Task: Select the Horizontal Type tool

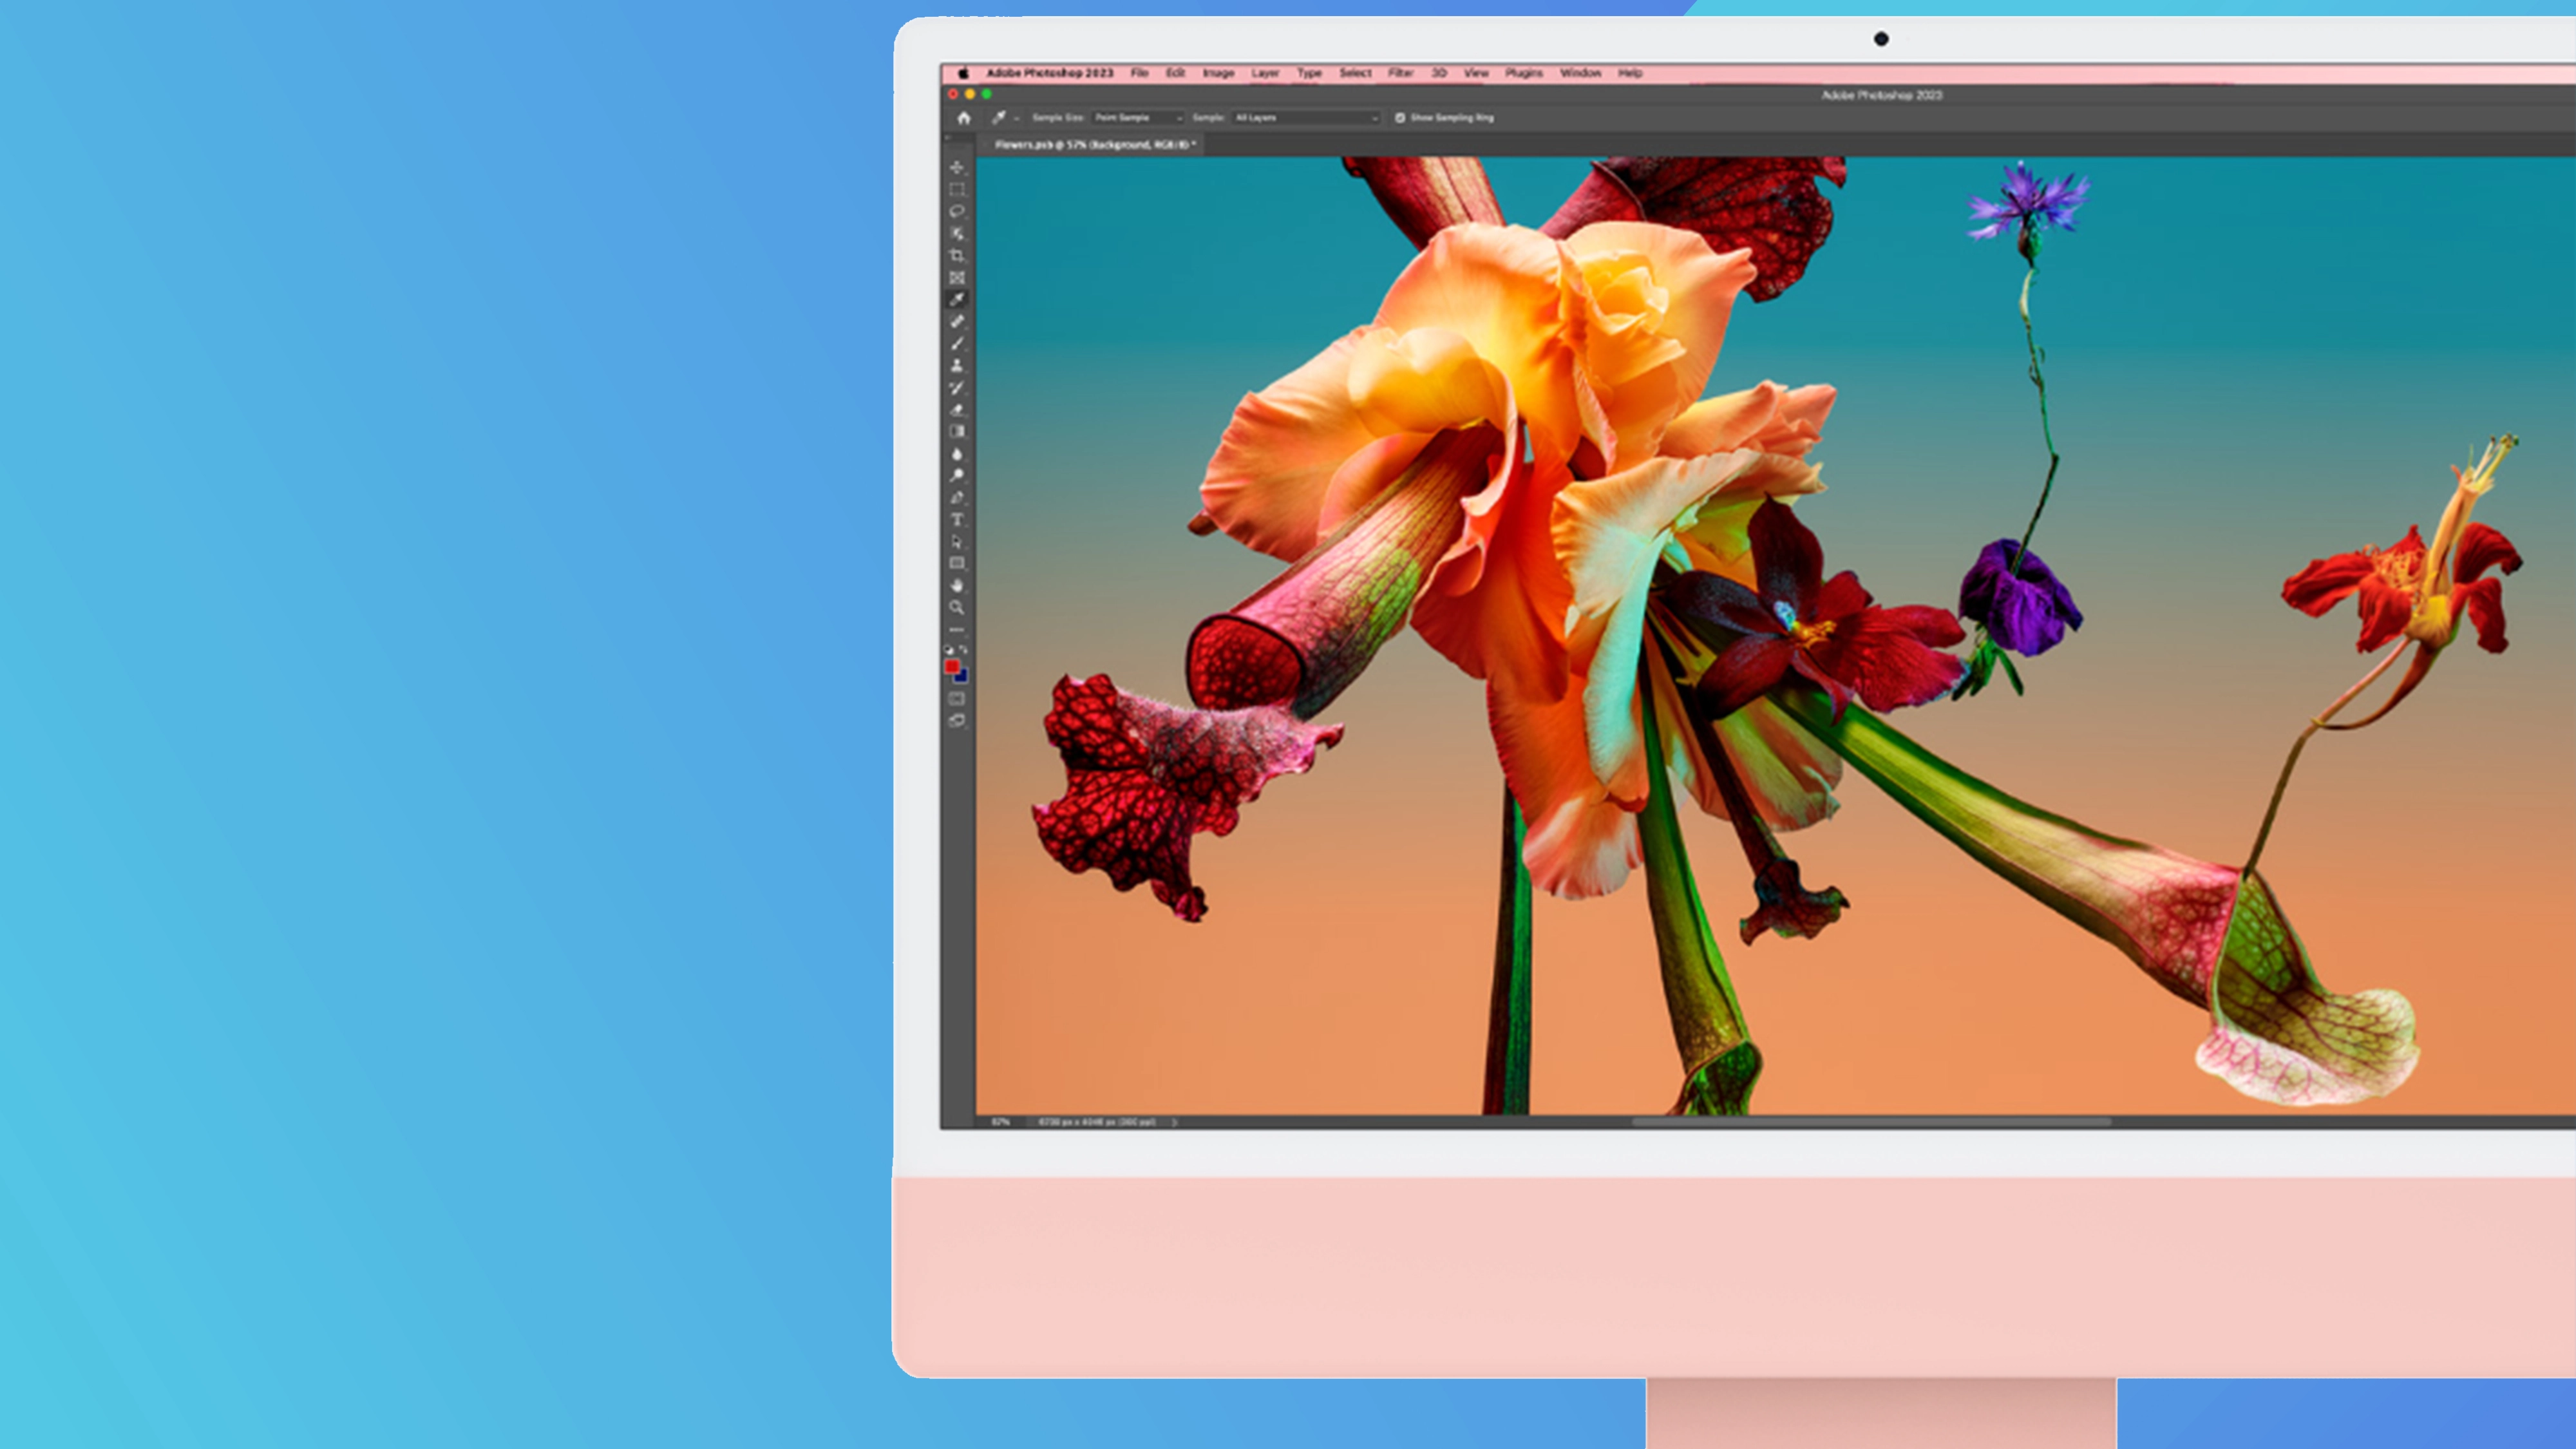Action: 957,519
